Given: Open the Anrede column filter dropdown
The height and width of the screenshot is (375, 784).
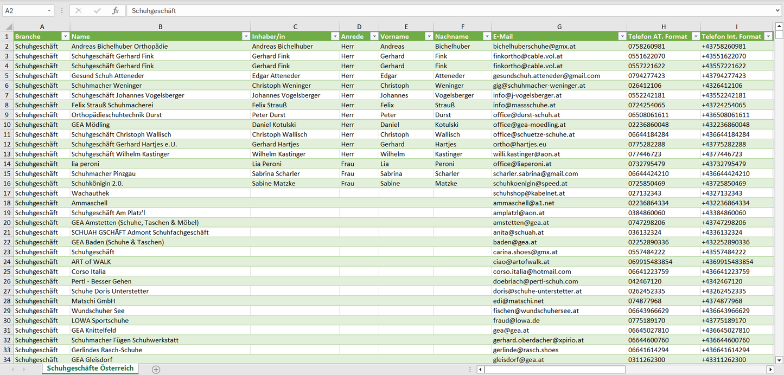Looking at the screenshot, I should coord(374,36).
